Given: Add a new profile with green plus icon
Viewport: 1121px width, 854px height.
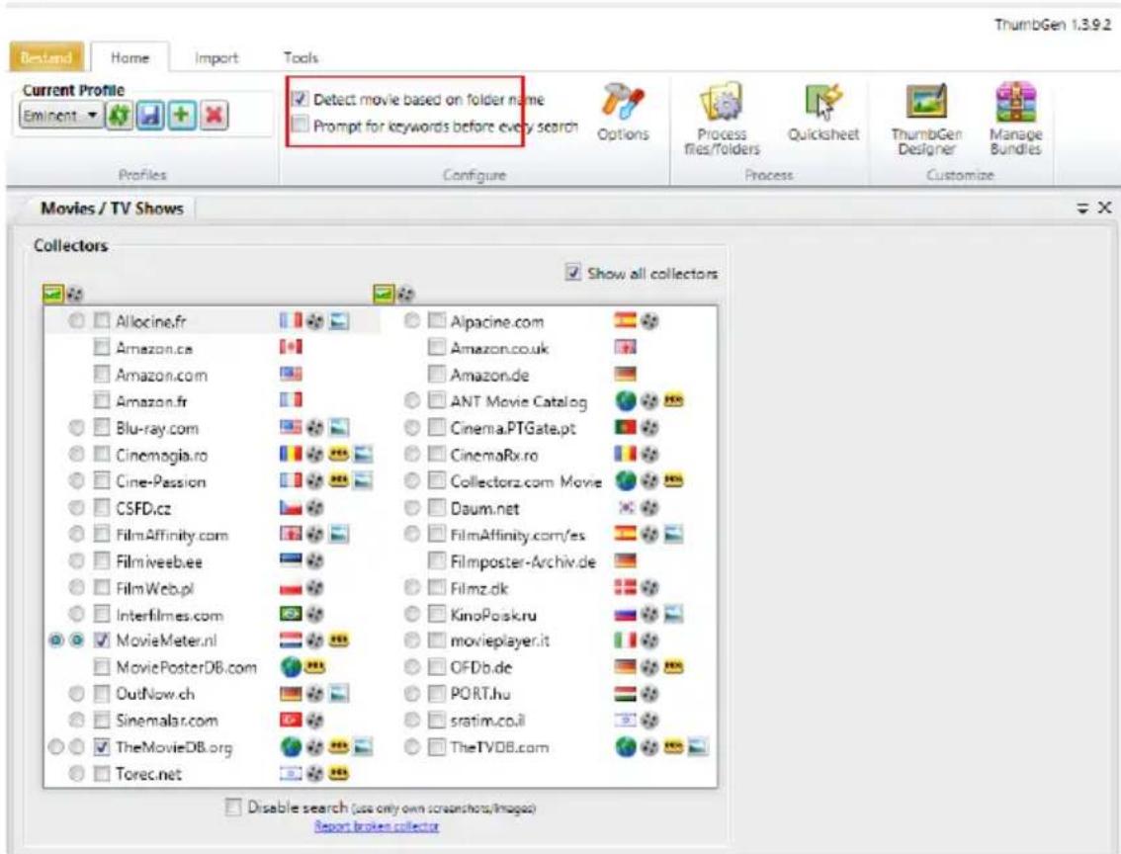Looking at the screenshot, I should 182,115.
